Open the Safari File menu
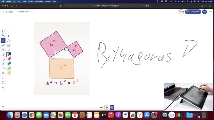Image resolution: width=214 pixels, height=120 pixels. pyautogui.click(x=14, y=1)
